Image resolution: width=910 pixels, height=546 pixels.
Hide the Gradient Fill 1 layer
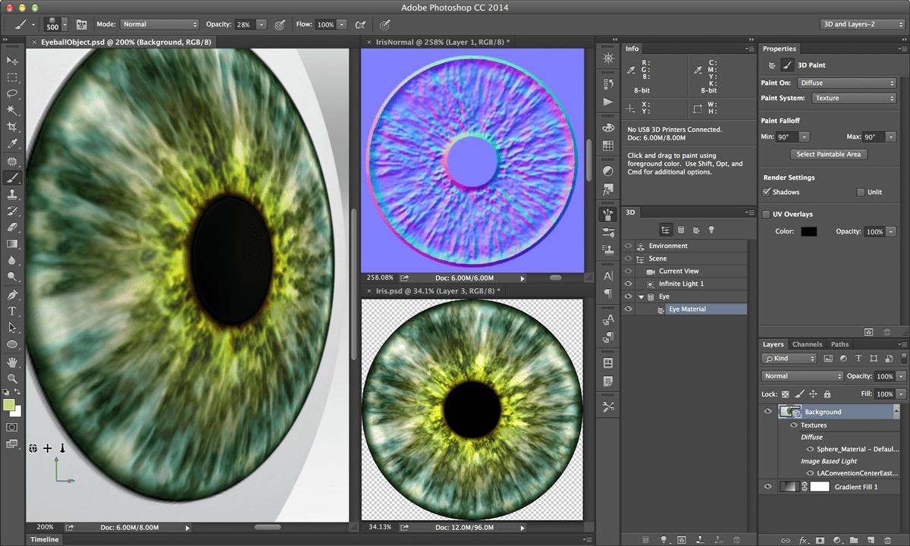point(768,485)
